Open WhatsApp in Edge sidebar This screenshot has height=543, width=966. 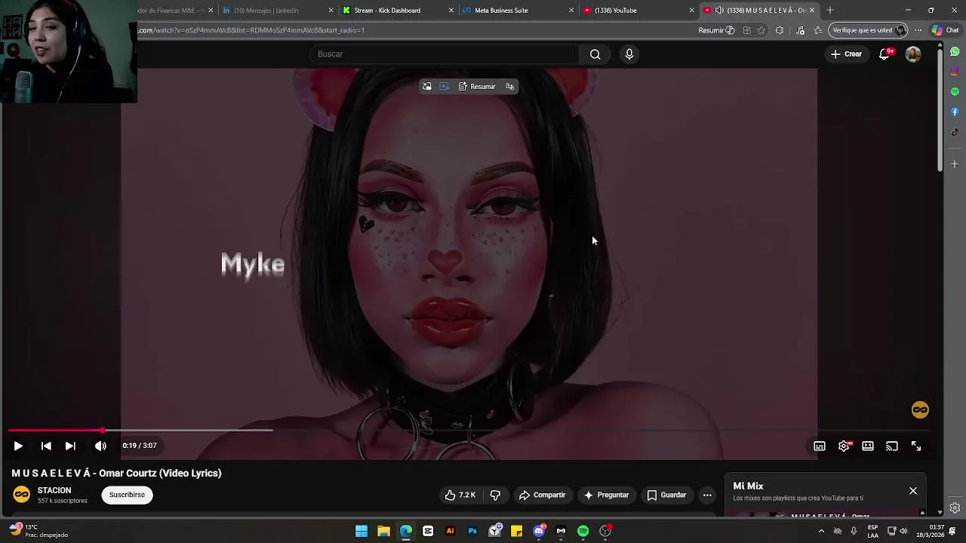(x=955, y=52)
